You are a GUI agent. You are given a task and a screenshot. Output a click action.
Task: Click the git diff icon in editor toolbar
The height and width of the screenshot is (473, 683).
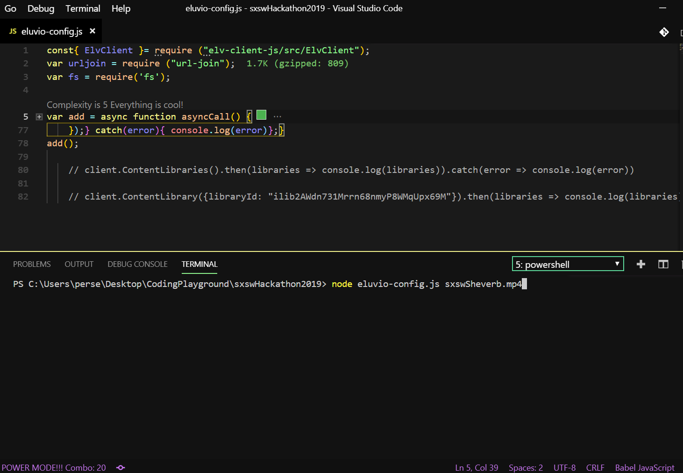pos(664,32)
